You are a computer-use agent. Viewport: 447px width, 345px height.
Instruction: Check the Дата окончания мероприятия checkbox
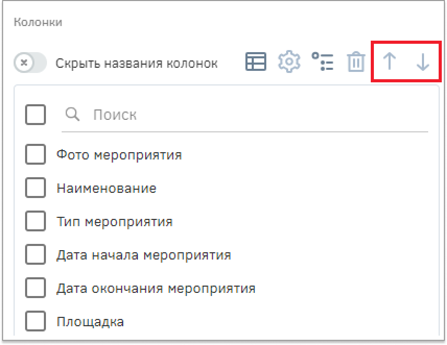click(x=36, y=288)
